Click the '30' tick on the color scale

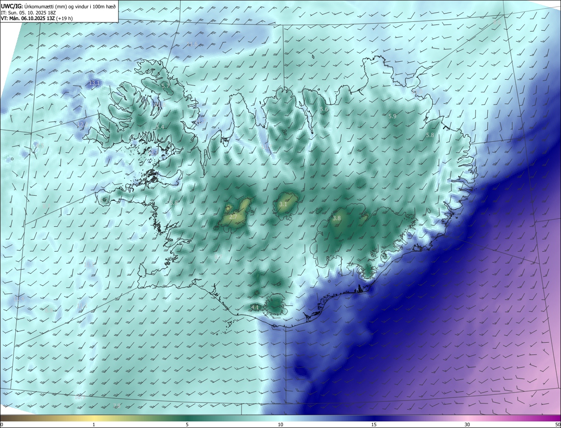(467, 424)
